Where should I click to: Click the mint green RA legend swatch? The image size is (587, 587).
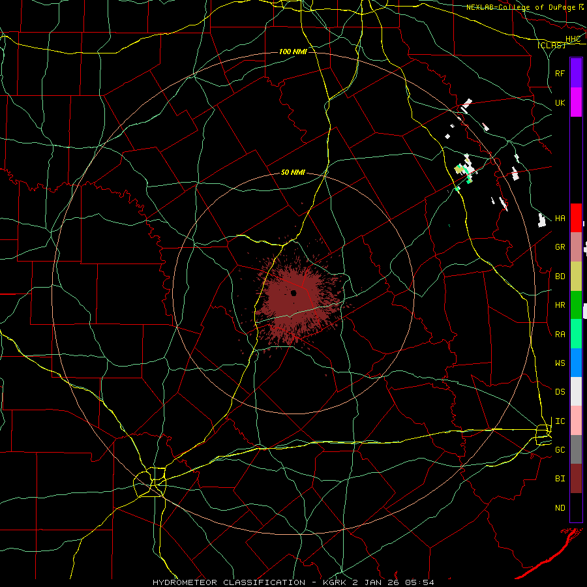pos(576,334)
